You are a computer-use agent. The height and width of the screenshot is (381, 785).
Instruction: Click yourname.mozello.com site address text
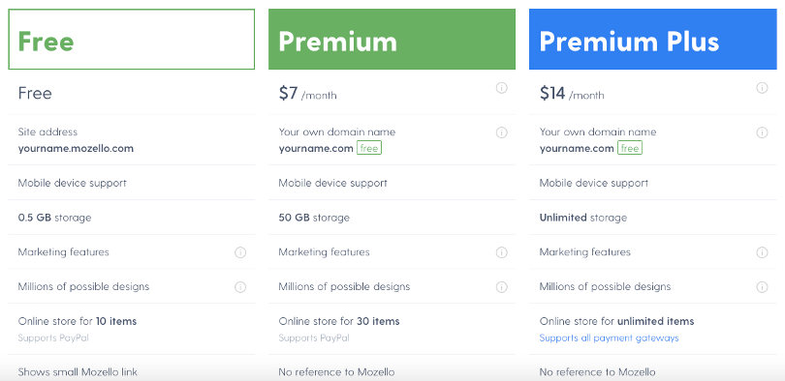pos(76,148)
